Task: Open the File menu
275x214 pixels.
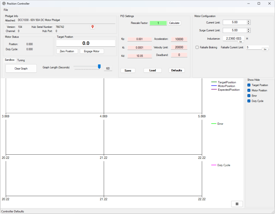Action: [x=6, y=10]
